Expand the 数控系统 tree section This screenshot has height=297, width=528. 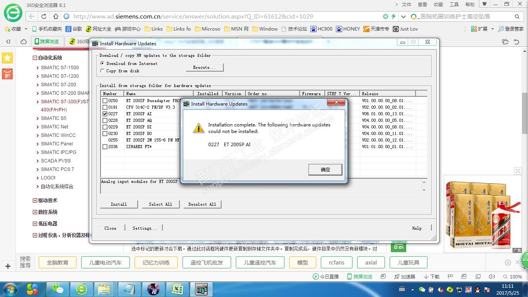point(35,212)
